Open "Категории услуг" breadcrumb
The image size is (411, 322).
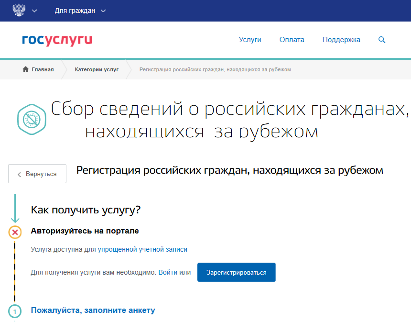click(97, 69)
